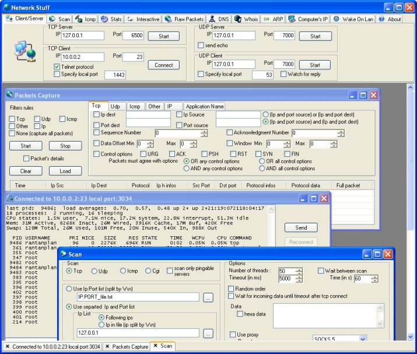Click the Send button in telnet window
417x354 pixels.
coord(301,227)
